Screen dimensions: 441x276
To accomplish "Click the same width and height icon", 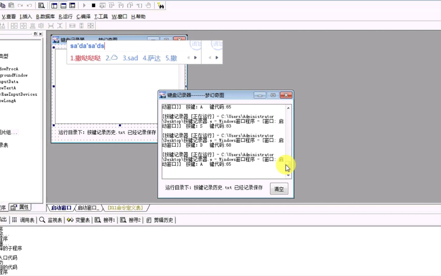I will 91,26.
